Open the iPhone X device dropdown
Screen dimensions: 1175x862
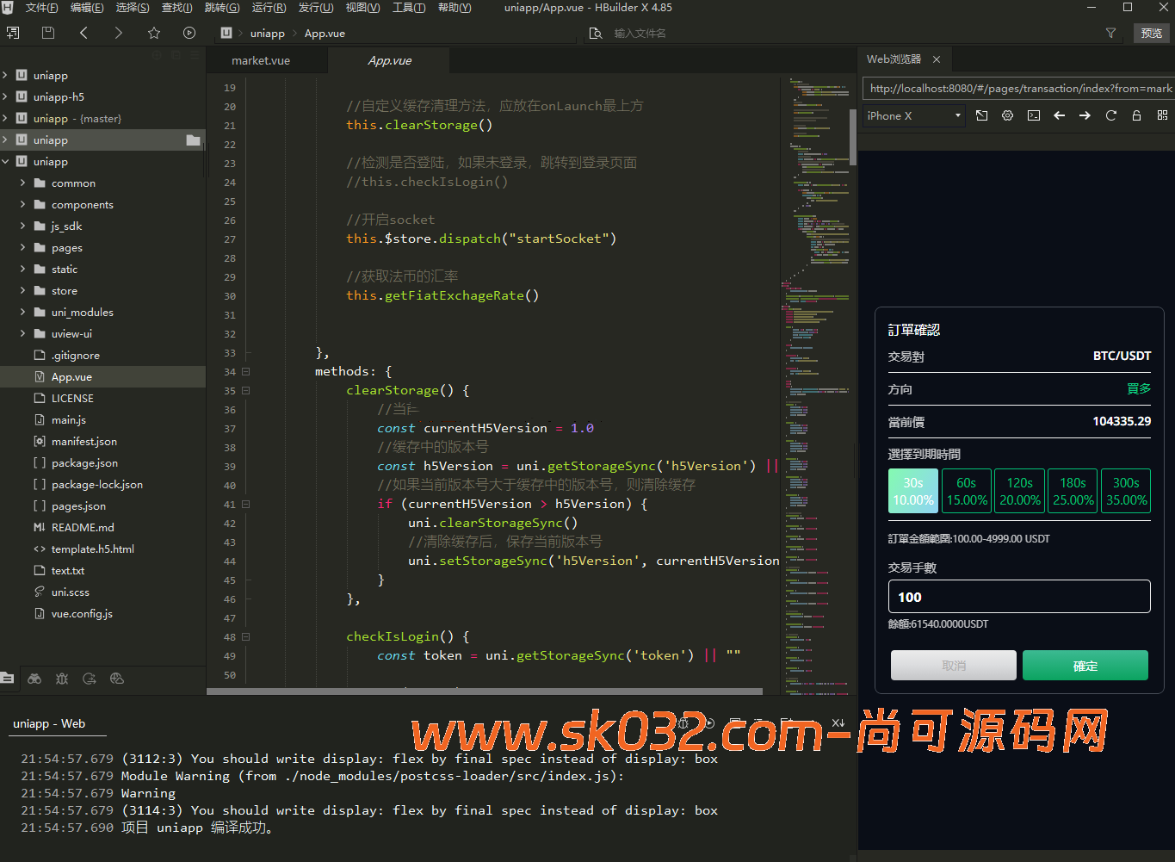914,115
